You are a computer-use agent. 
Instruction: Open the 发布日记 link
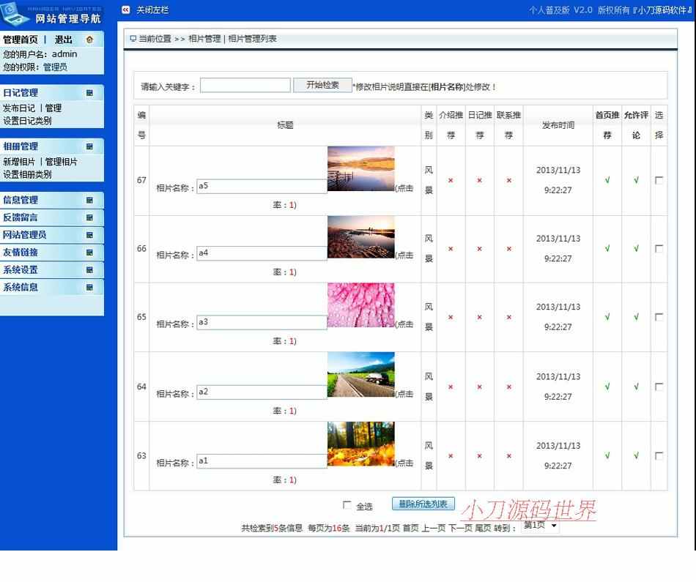tap(19, 108)
